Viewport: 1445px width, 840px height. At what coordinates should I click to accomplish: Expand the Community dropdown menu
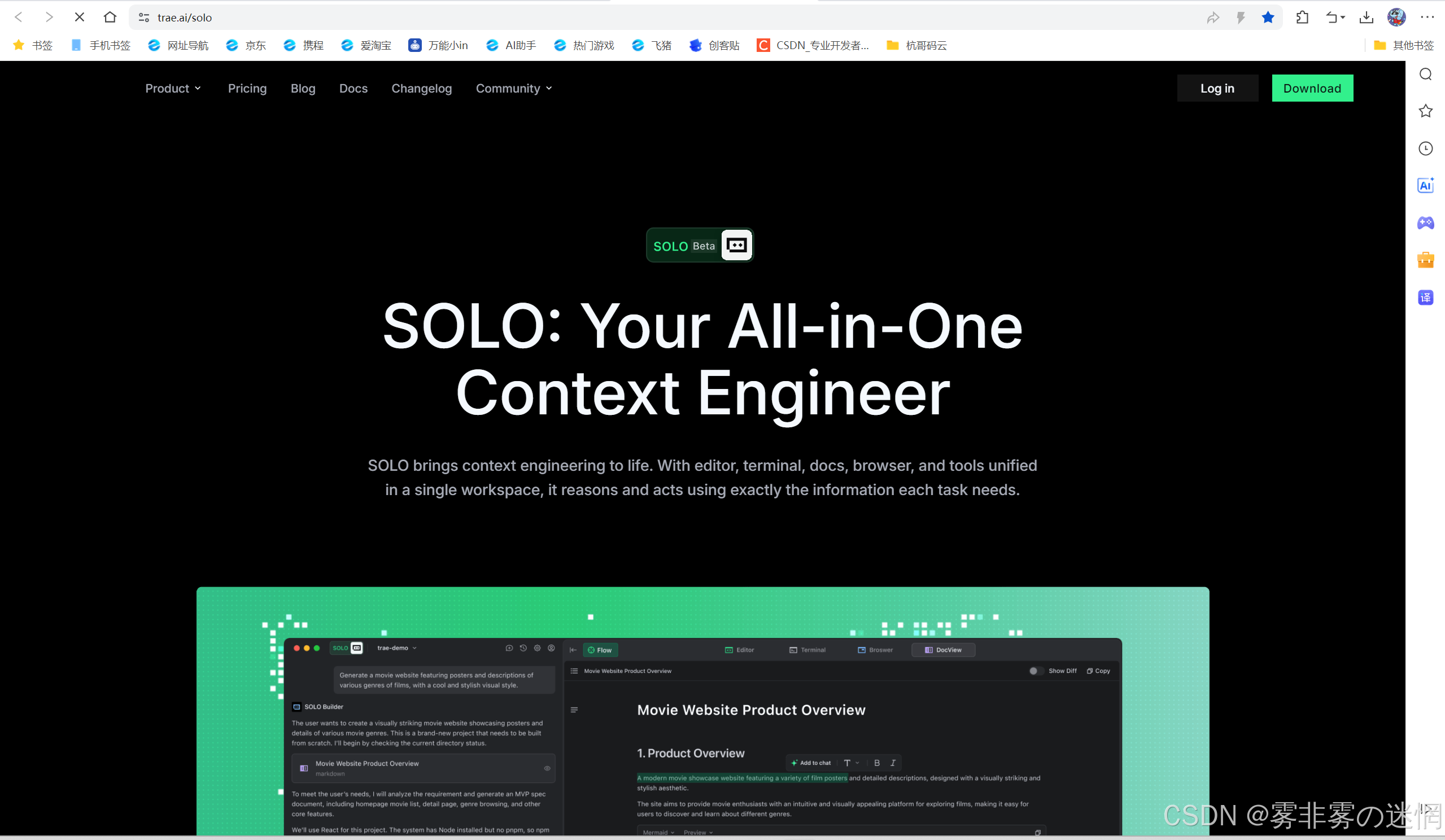coord(514,88)
